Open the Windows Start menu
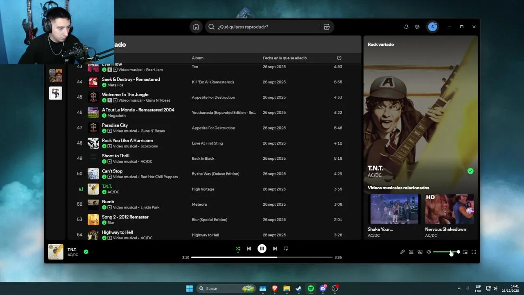This screenshot has height=295, width=524. pos(190,288)
